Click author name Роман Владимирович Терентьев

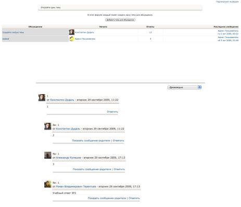click(x=76, y=187)
